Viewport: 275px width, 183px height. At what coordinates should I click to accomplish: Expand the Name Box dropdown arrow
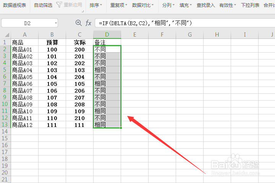pos(56,23)
